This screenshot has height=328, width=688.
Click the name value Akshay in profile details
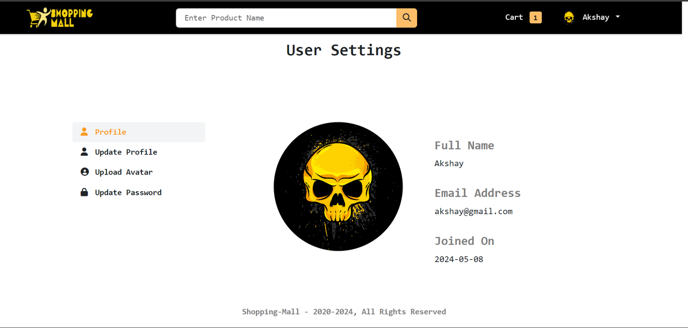[449, 163]
